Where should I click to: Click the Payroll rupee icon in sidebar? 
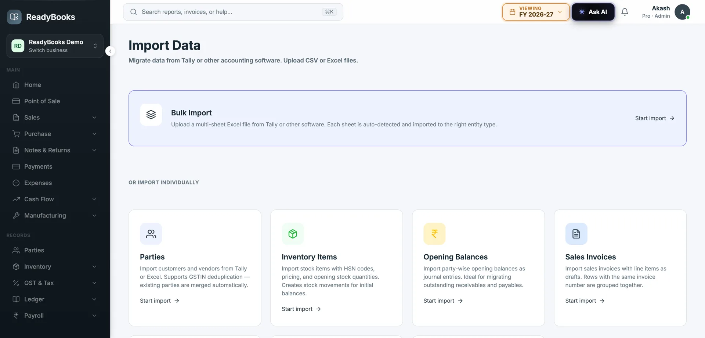(x=16, y=316)
